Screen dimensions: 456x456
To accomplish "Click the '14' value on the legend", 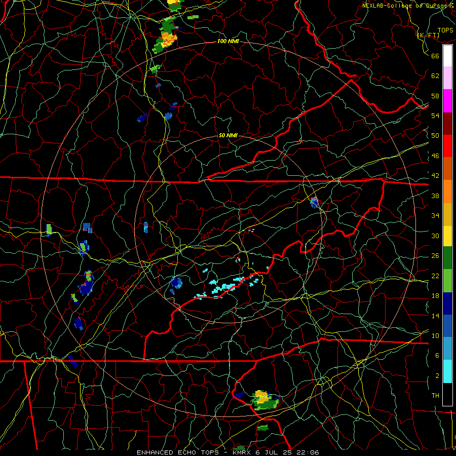I will [x=435, y=316].
